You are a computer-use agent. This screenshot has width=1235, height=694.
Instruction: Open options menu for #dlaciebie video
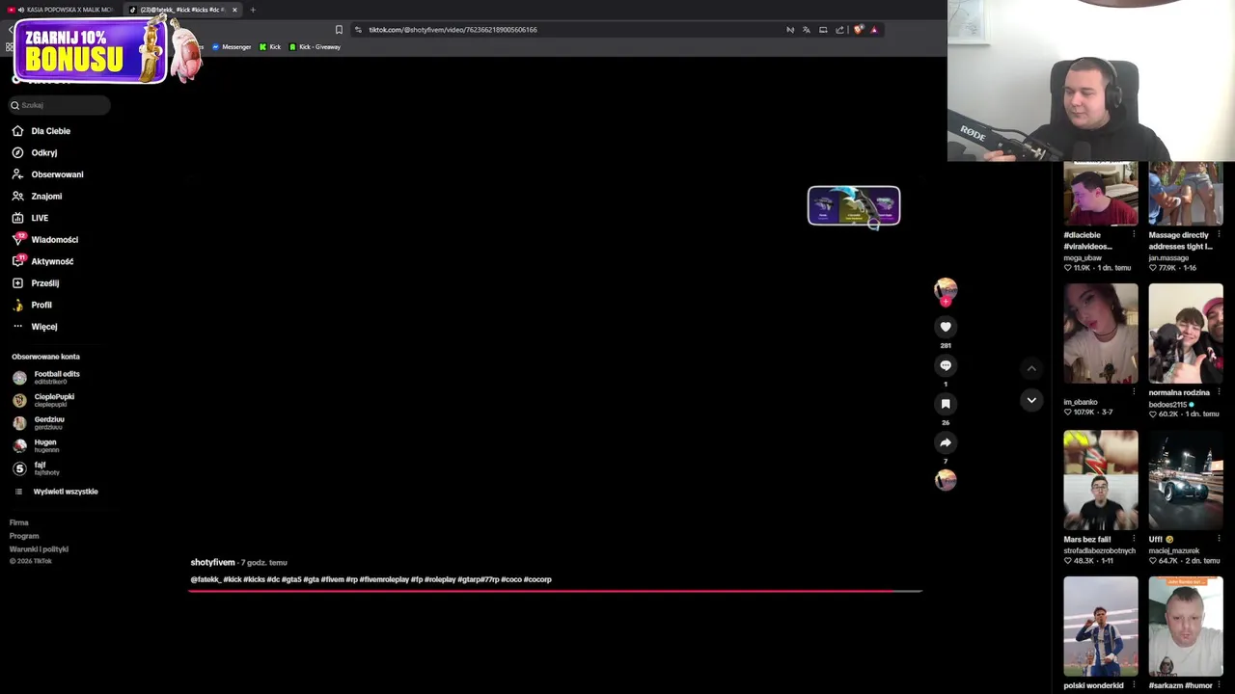[x=1135, y=234]
